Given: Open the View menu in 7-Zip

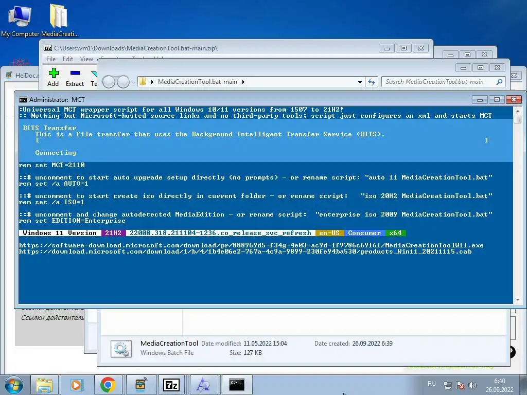Looking at the screenshot, I should coord(86,59).
